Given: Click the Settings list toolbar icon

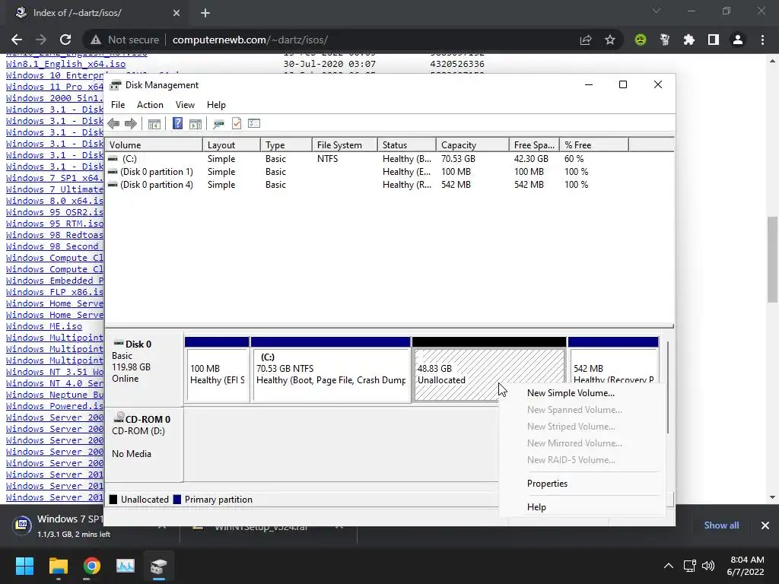Looking at the screenshot, I should pyautogui.click(x=254, y=123).
